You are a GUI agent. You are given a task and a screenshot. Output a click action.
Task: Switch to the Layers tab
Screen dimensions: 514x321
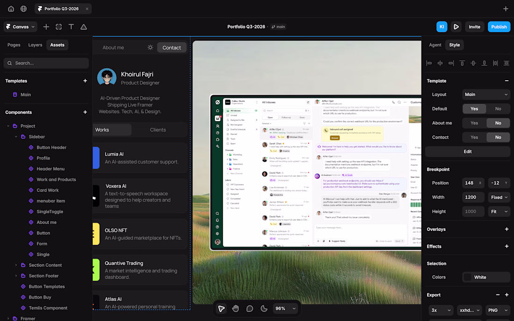coord(35,45)
